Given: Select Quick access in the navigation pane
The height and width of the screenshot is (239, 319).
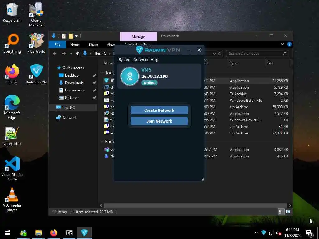Looking at the screenshot, I should tap(73, 68).
